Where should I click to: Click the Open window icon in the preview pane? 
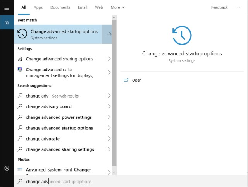point(126,80)
